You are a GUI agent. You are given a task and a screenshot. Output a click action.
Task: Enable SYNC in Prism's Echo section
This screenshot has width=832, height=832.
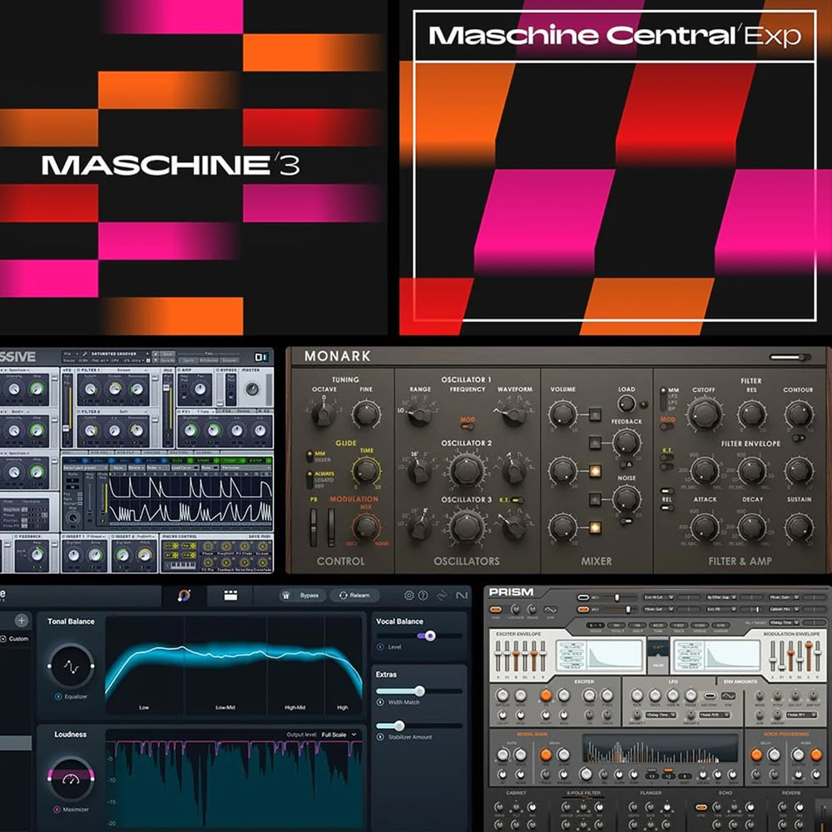(702, 805)
